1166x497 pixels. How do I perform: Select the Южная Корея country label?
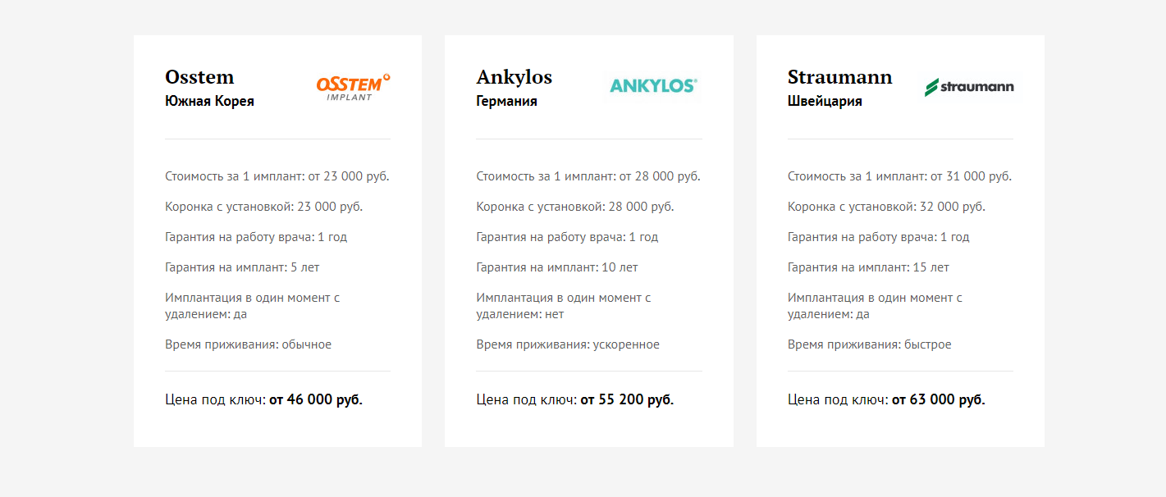[209, 102]
